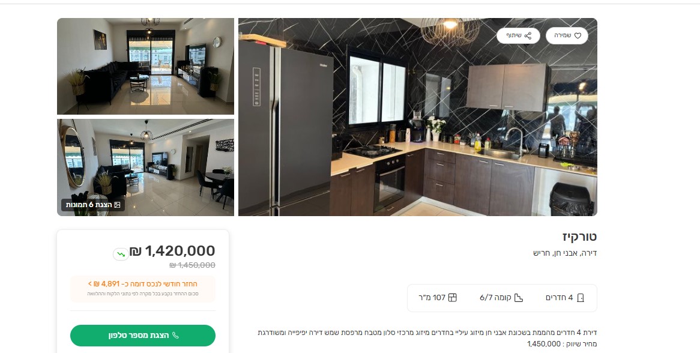Click the struck-through 1,450,000 old price

click(x=193, y=265)
